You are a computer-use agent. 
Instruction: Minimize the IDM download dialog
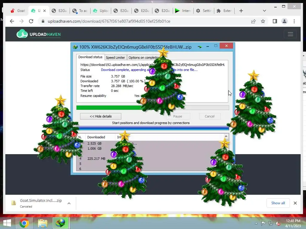[x=208, y=47]
